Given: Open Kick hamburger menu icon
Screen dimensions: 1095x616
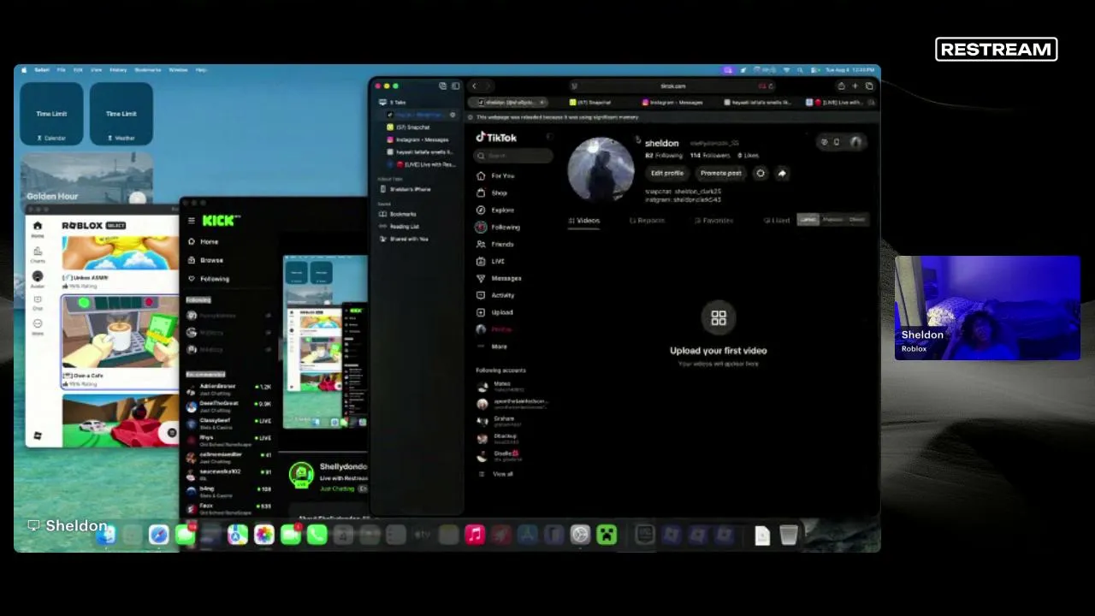Looking at the screenshot, I should tap(192, 221).
